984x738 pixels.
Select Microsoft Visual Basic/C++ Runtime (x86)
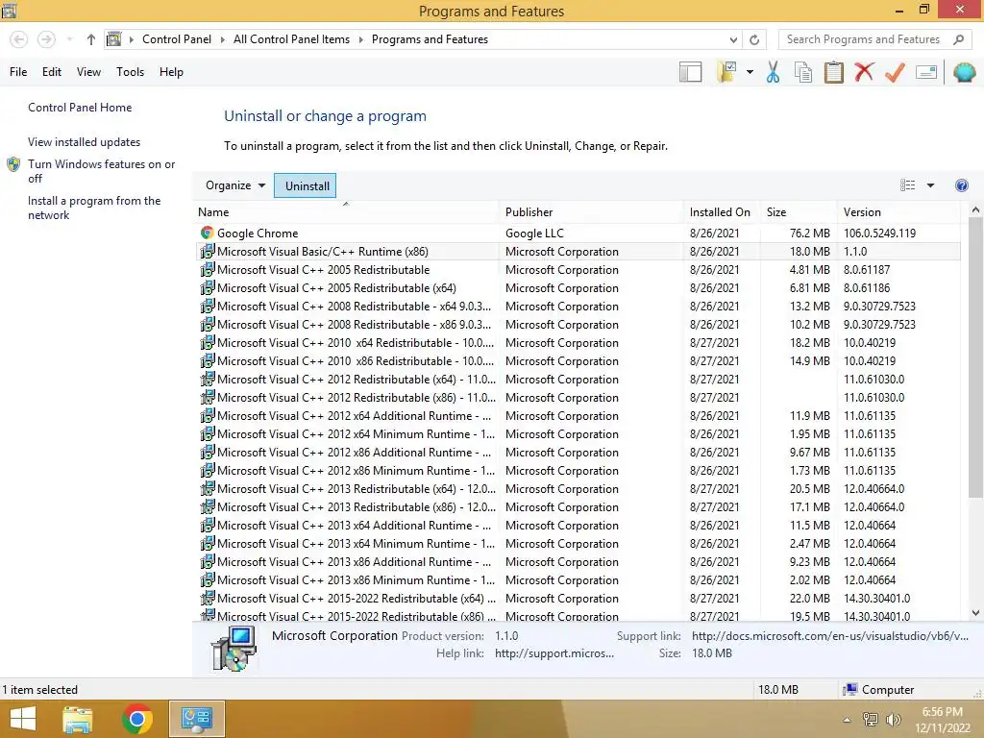[x=578, y=252]
